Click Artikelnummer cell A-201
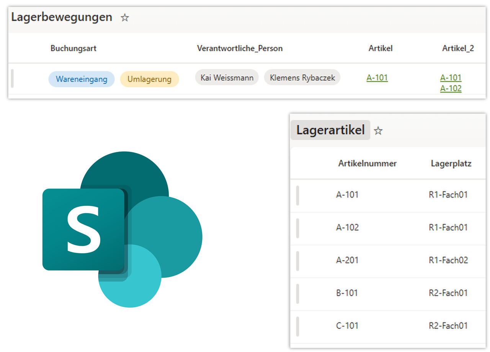The image size is (490, 352). 347,260
